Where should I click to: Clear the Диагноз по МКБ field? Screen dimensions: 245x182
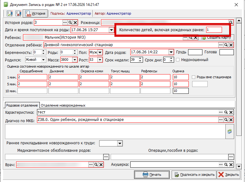(231, 120)
